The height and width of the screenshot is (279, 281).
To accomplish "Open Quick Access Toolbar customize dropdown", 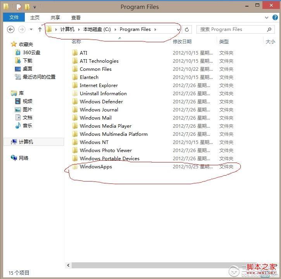I will point(34,7).
